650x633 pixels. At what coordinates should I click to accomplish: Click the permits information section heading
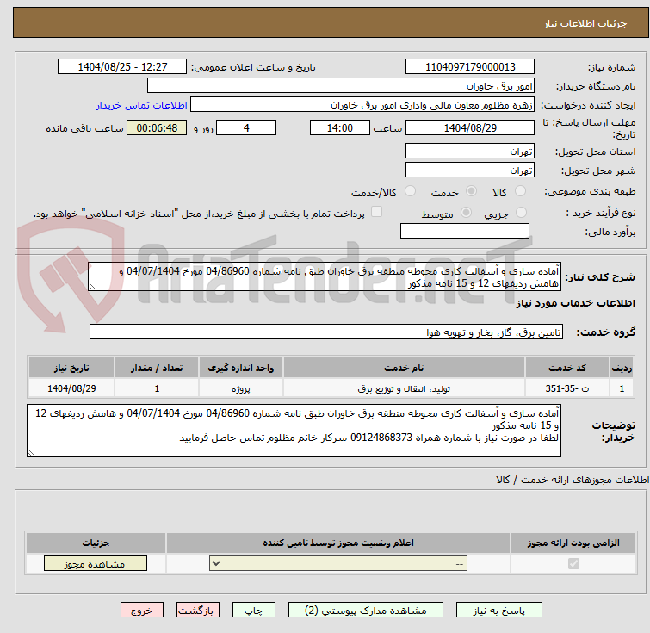tap(573, 480)
